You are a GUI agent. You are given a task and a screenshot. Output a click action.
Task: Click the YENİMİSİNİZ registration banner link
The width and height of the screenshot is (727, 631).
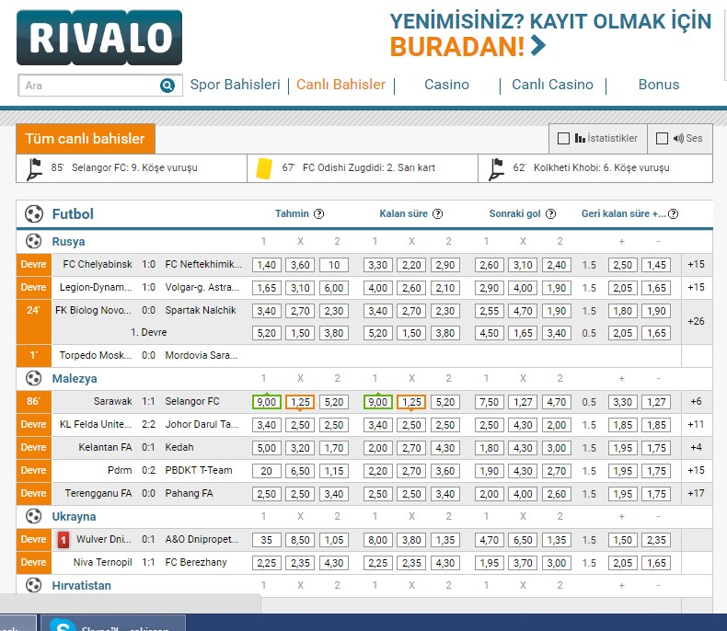point(550,34)
